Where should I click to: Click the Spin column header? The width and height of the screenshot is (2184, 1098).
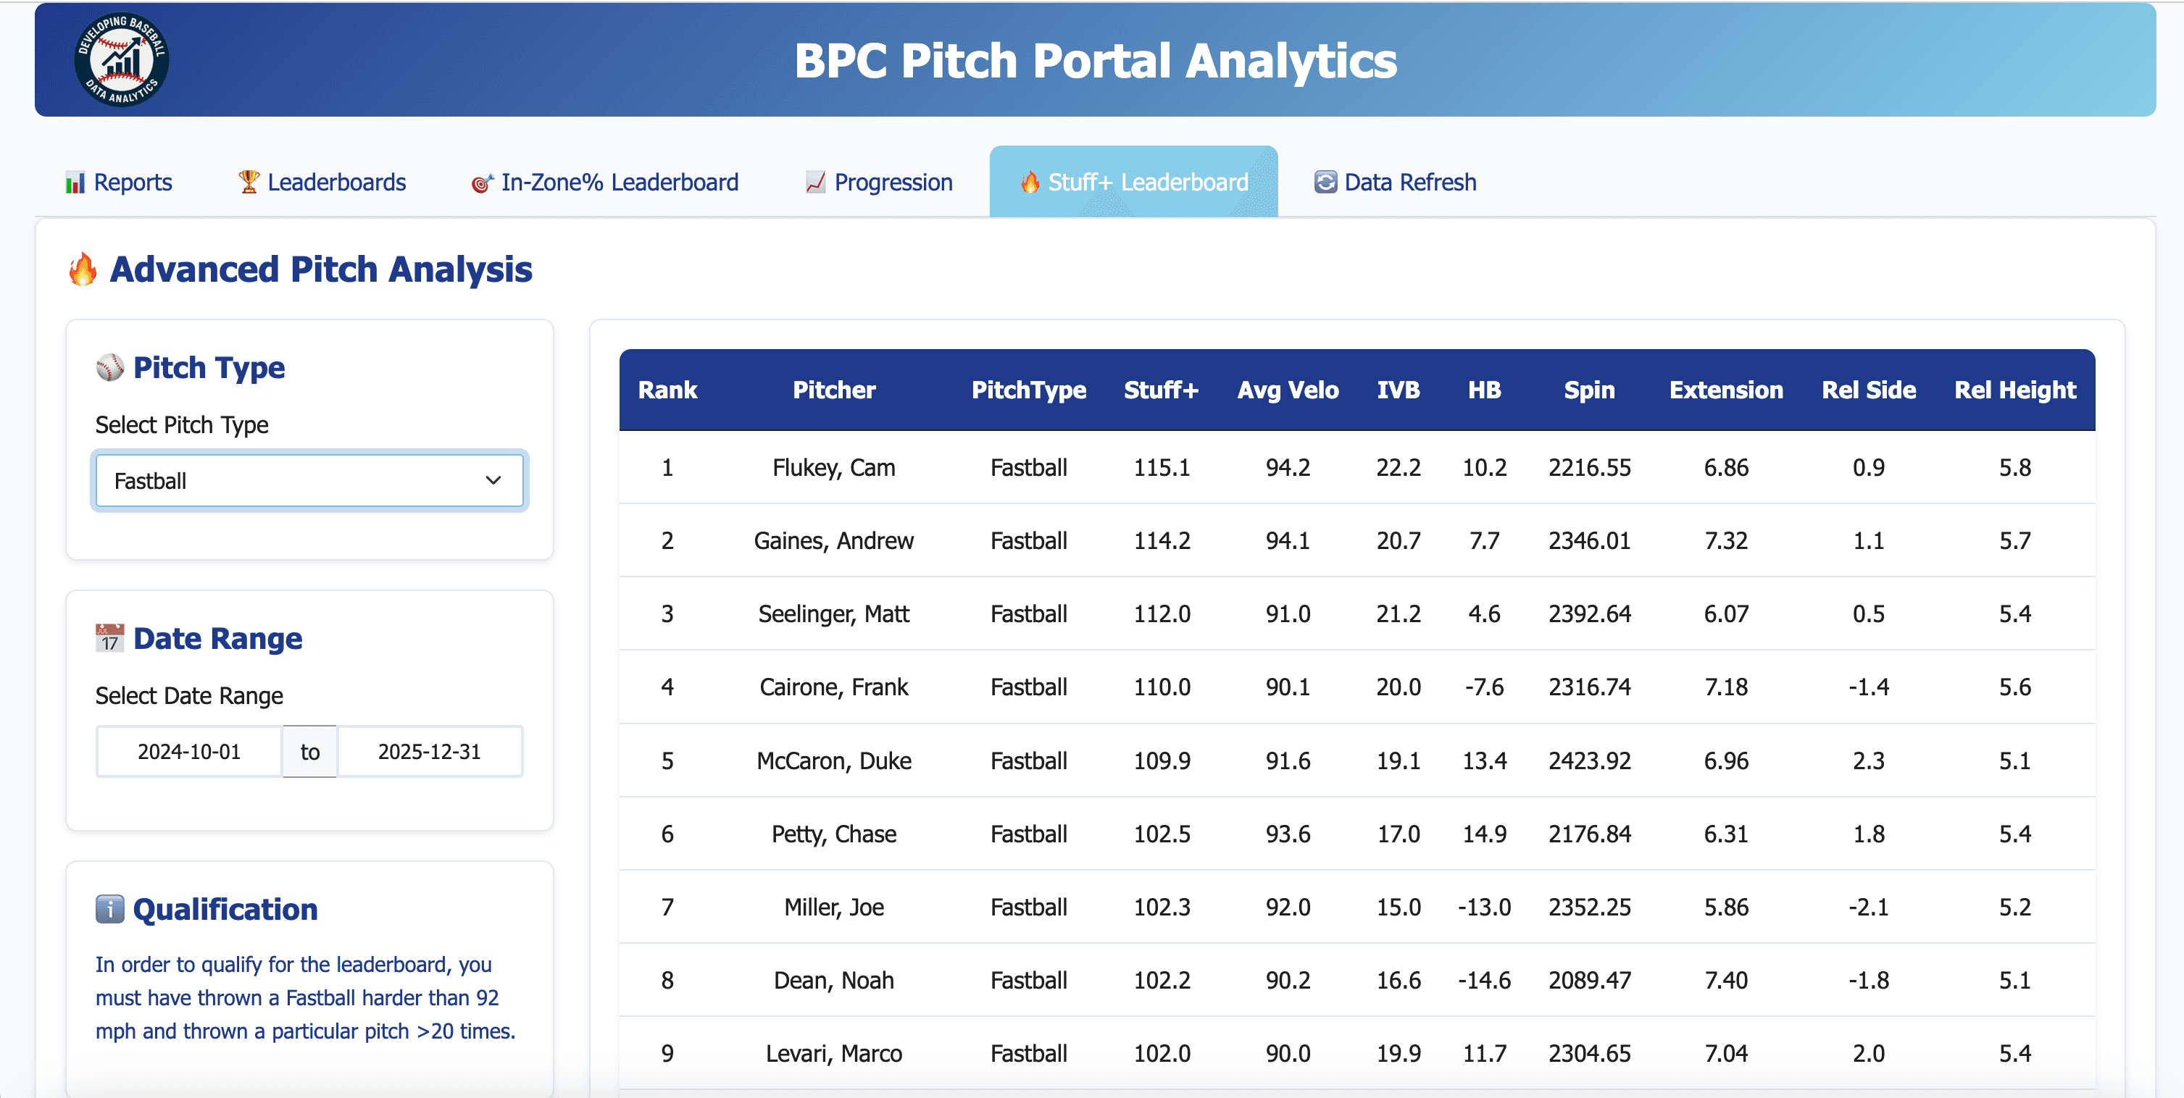(1589, 390)
